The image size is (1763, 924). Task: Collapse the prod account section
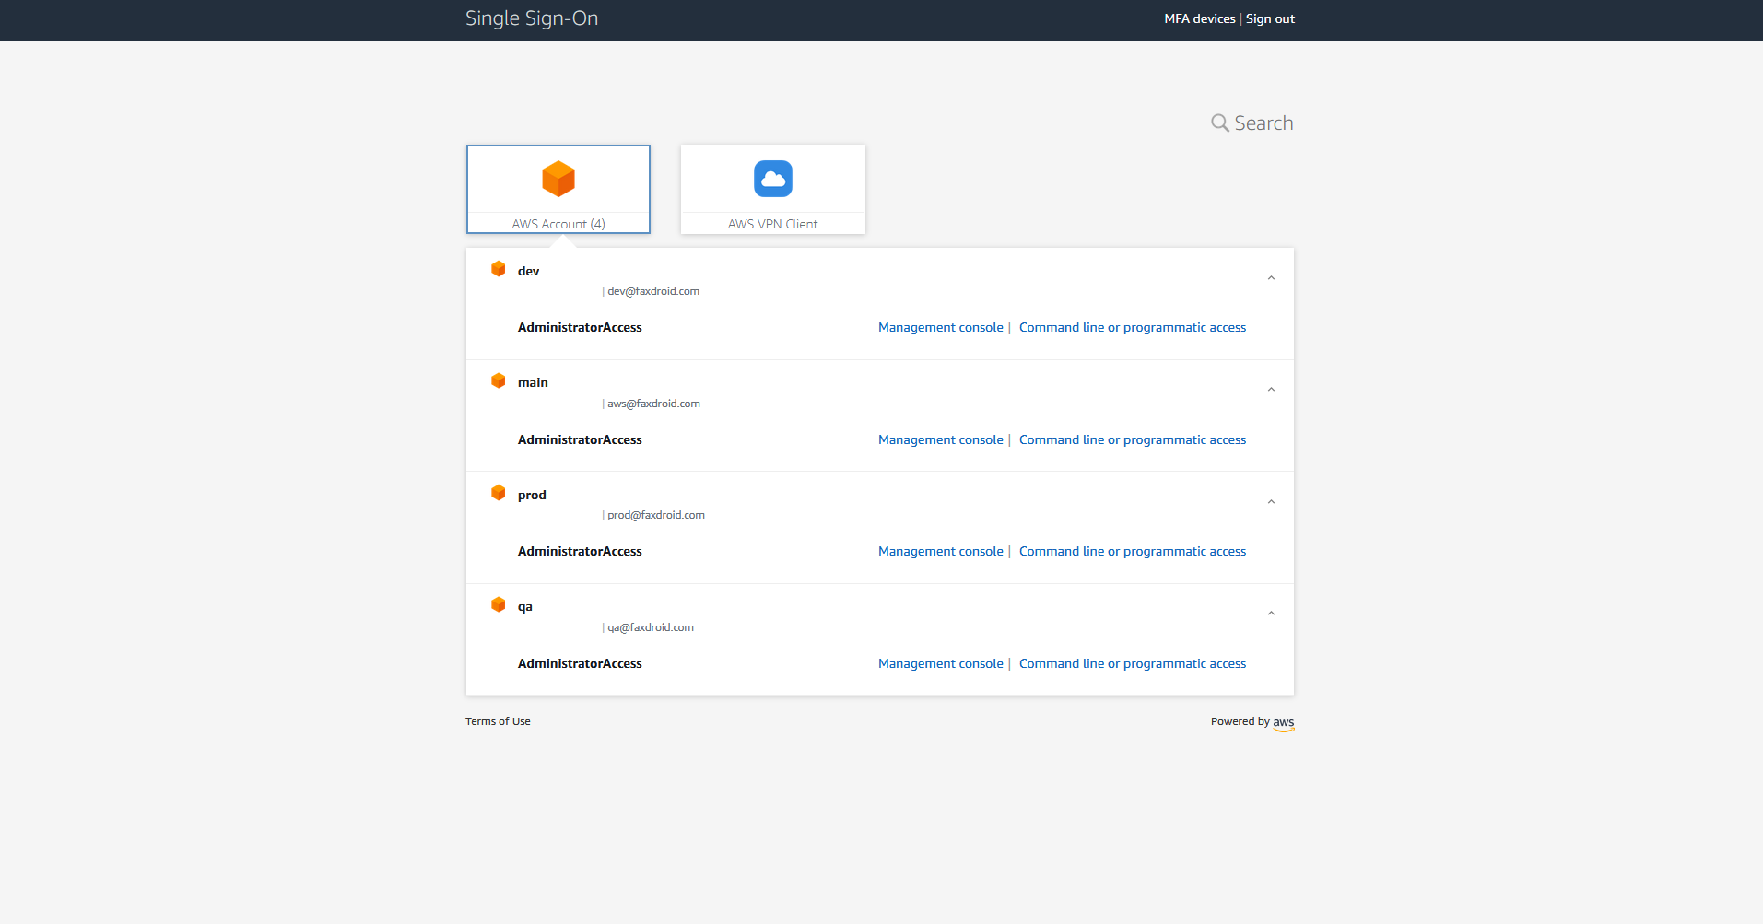(1271, 502)
